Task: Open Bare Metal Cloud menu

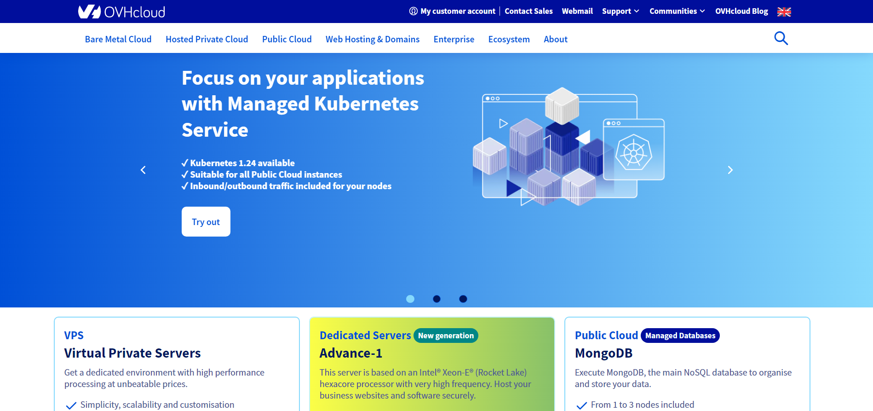Action: pyautogui.click(x=118, y=39)
